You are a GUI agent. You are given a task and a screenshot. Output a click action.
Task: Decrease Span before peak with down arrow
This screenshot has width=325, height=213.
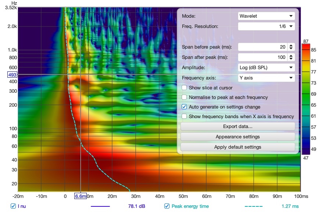tap(291, 49)
